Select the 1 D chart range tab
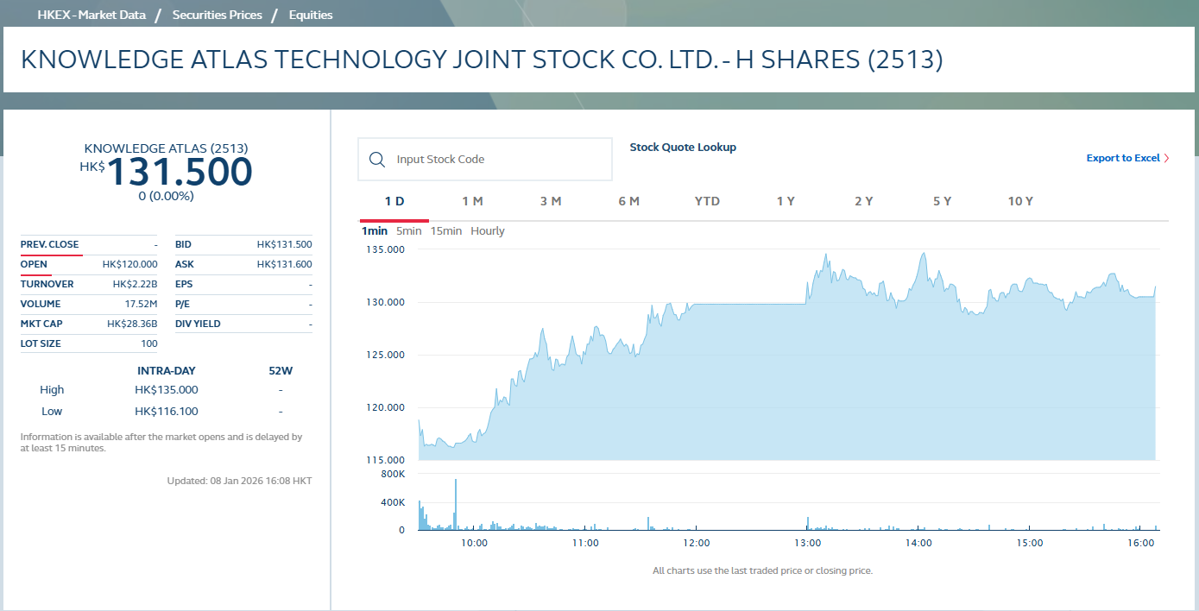This screenshot has width=1199, height=611. tap(394, 201)
